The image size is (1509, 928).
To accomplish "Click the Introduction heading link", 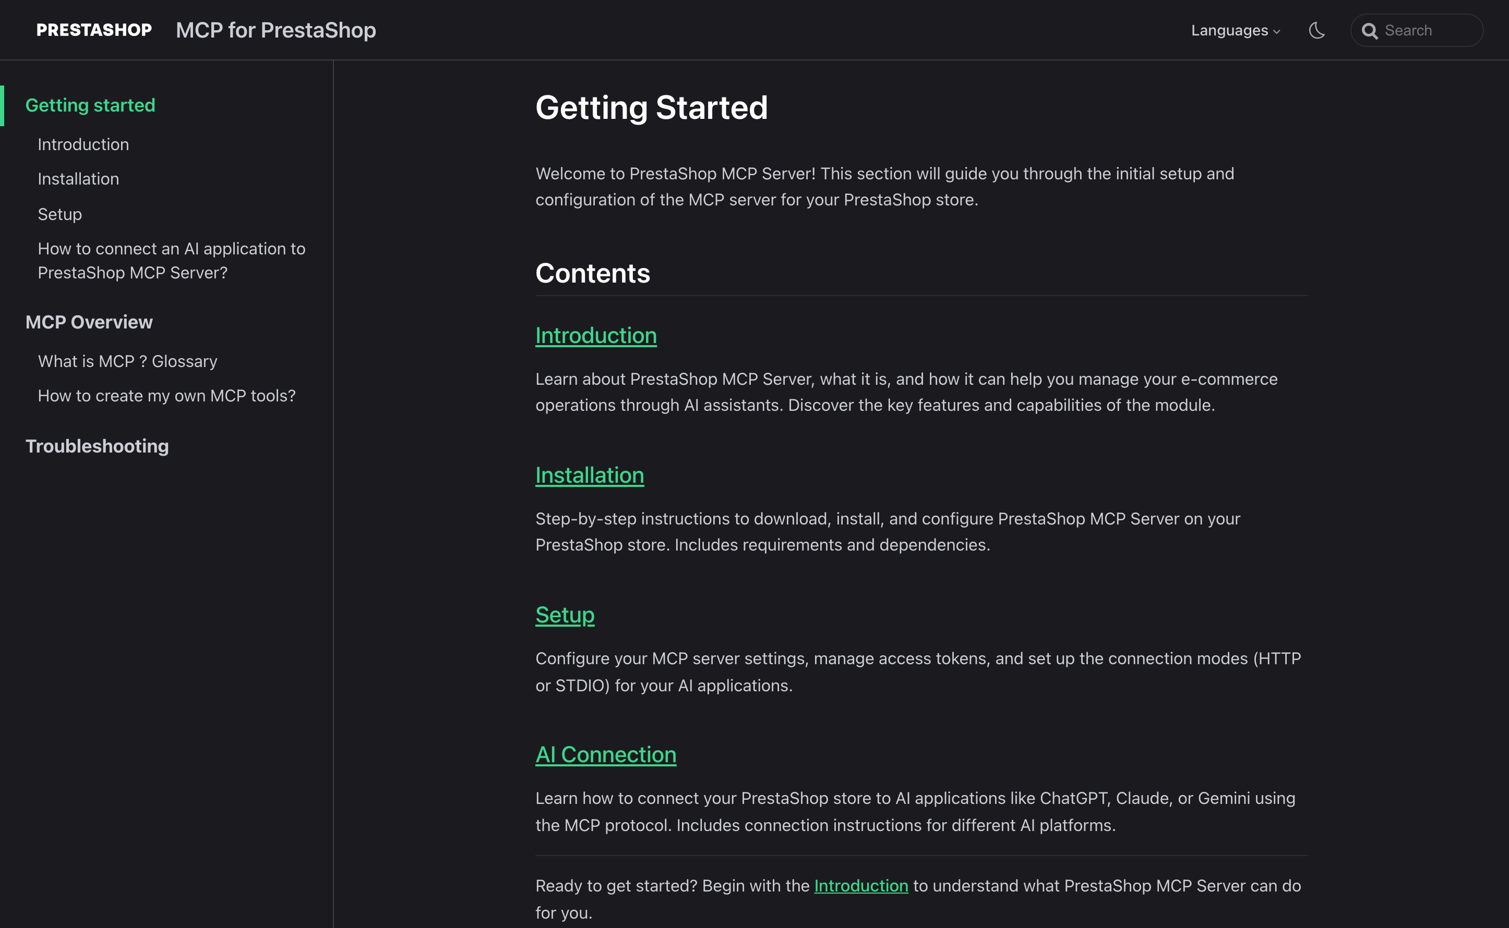I will coord(596,336).
